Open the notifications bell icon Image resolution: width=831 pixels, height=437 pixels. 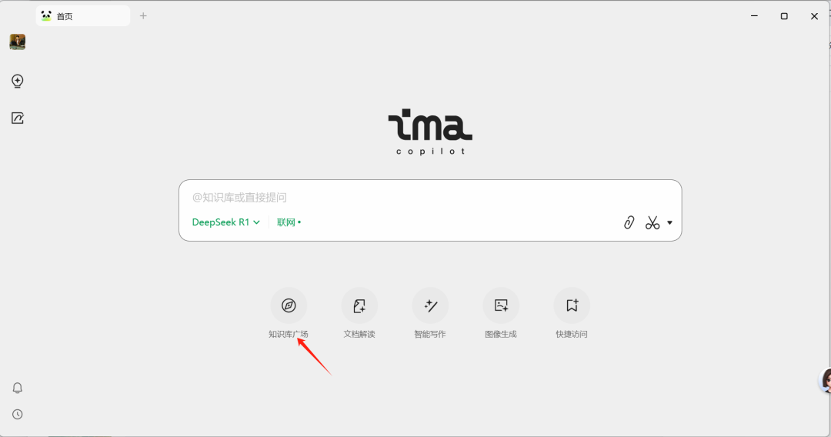tap(18, 388)
